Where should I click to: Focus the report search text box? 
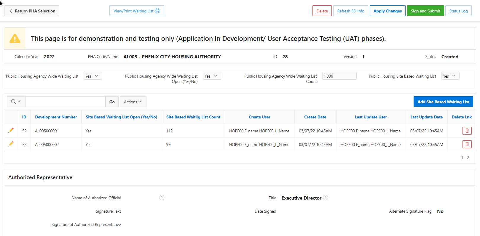click(x=65, y=102)
